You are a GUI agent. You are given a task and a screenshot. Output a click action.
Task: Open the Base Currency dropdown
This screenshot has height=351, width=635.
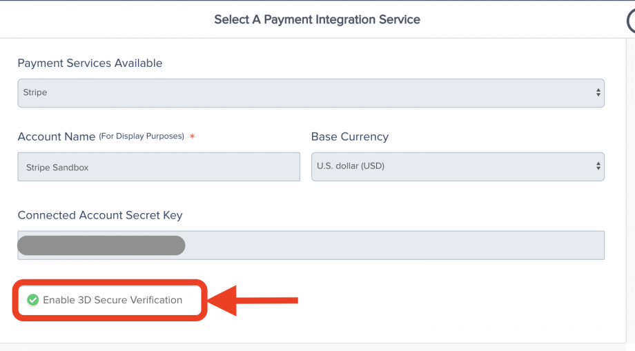(458, 167)
